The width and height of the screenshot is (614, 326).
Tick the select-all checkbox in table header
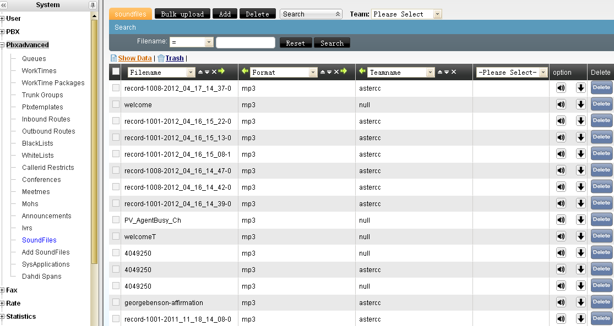point(116,71)
